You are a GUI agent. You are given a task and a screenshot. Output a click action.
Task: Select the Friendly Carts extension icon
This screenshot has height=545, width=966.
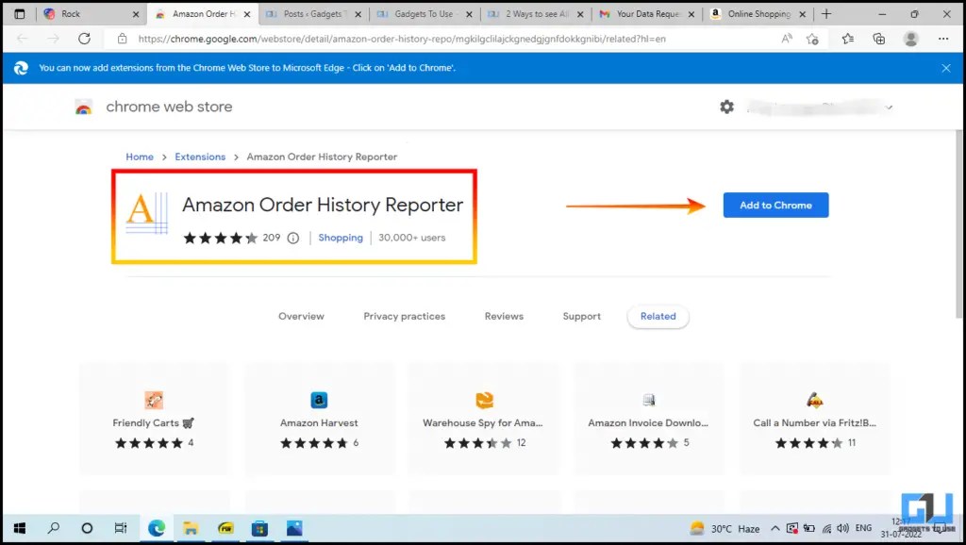154,400
